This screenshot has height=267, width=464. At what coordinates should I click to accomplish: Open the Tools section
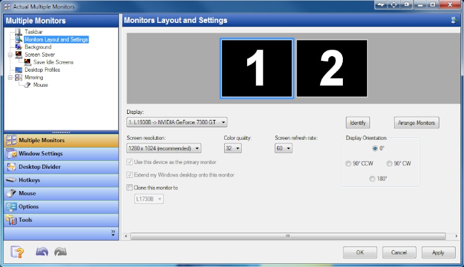tap(61, 220)
